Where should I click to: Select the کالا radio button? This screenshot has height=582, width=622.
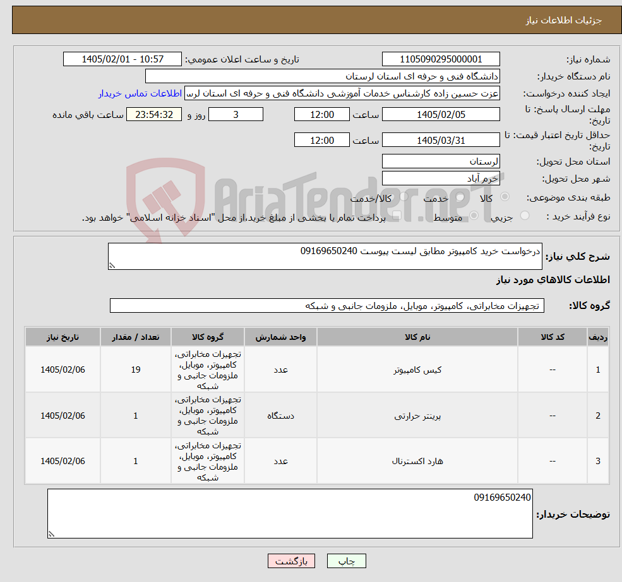(505, 197)
